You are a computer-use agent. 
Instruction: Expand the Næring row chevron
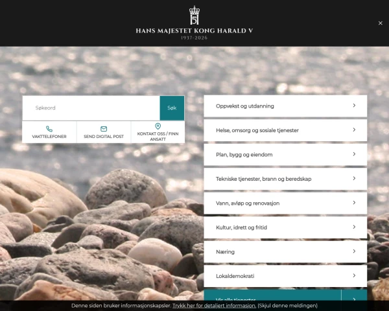pyautogui.click(x=354, y=251)
